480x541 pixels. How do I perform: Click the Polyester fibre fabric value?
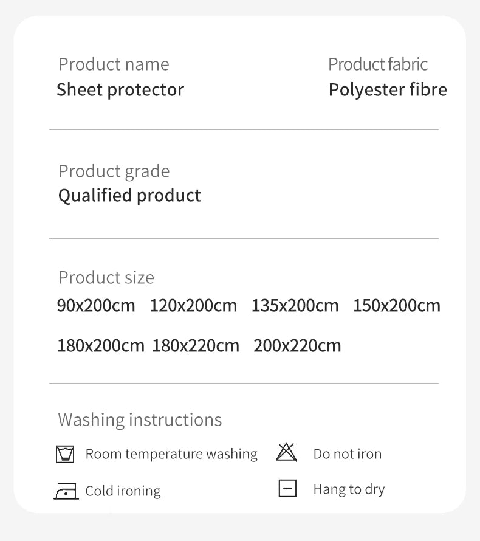(x=388, y=90)
